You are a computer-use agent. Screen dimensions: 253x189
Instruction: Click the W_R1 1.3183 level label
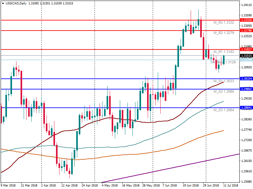(224, 52)
